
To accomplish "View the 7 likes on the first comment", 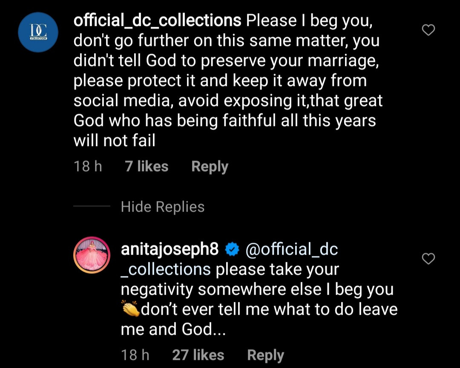I will click(147, 166).
